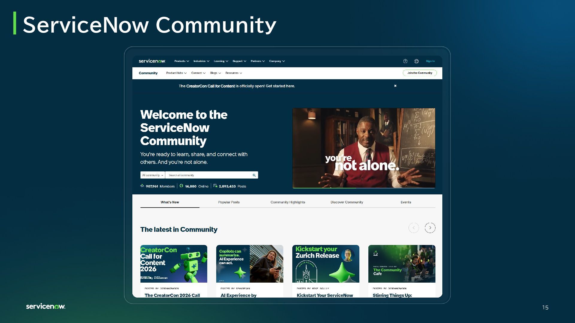Click the Members count icon
This screenshot has width=575, height=323.
(142, 186)
